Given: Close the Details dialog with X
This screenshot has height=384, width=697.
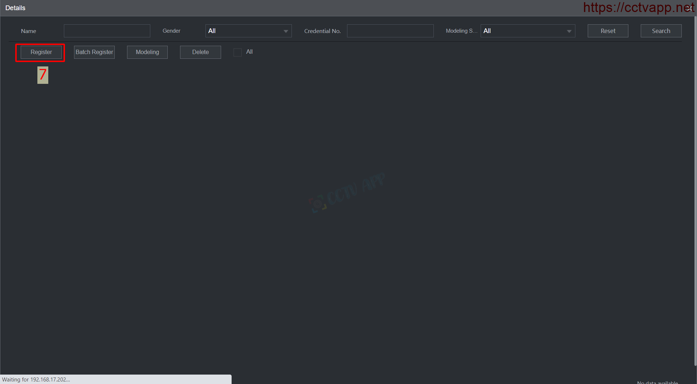Looking at the screenshot, I should pos(689,8).
